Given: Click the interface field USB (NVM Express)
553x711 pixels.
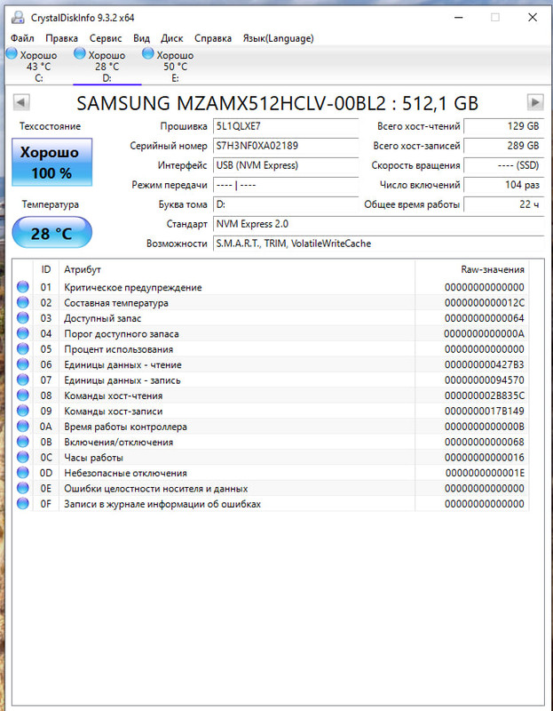Looking at the screenshot, I should pyautogui.click(x=286, y=165).
